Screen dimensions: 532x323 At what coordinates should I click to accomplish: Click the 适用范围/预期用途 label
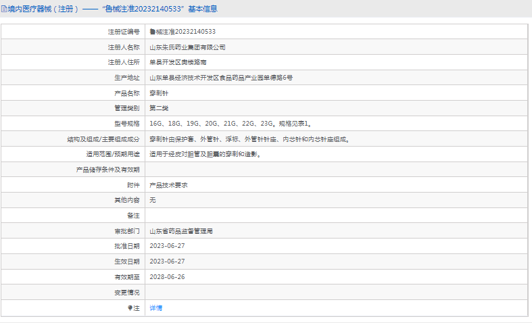(x=113, y=154)
